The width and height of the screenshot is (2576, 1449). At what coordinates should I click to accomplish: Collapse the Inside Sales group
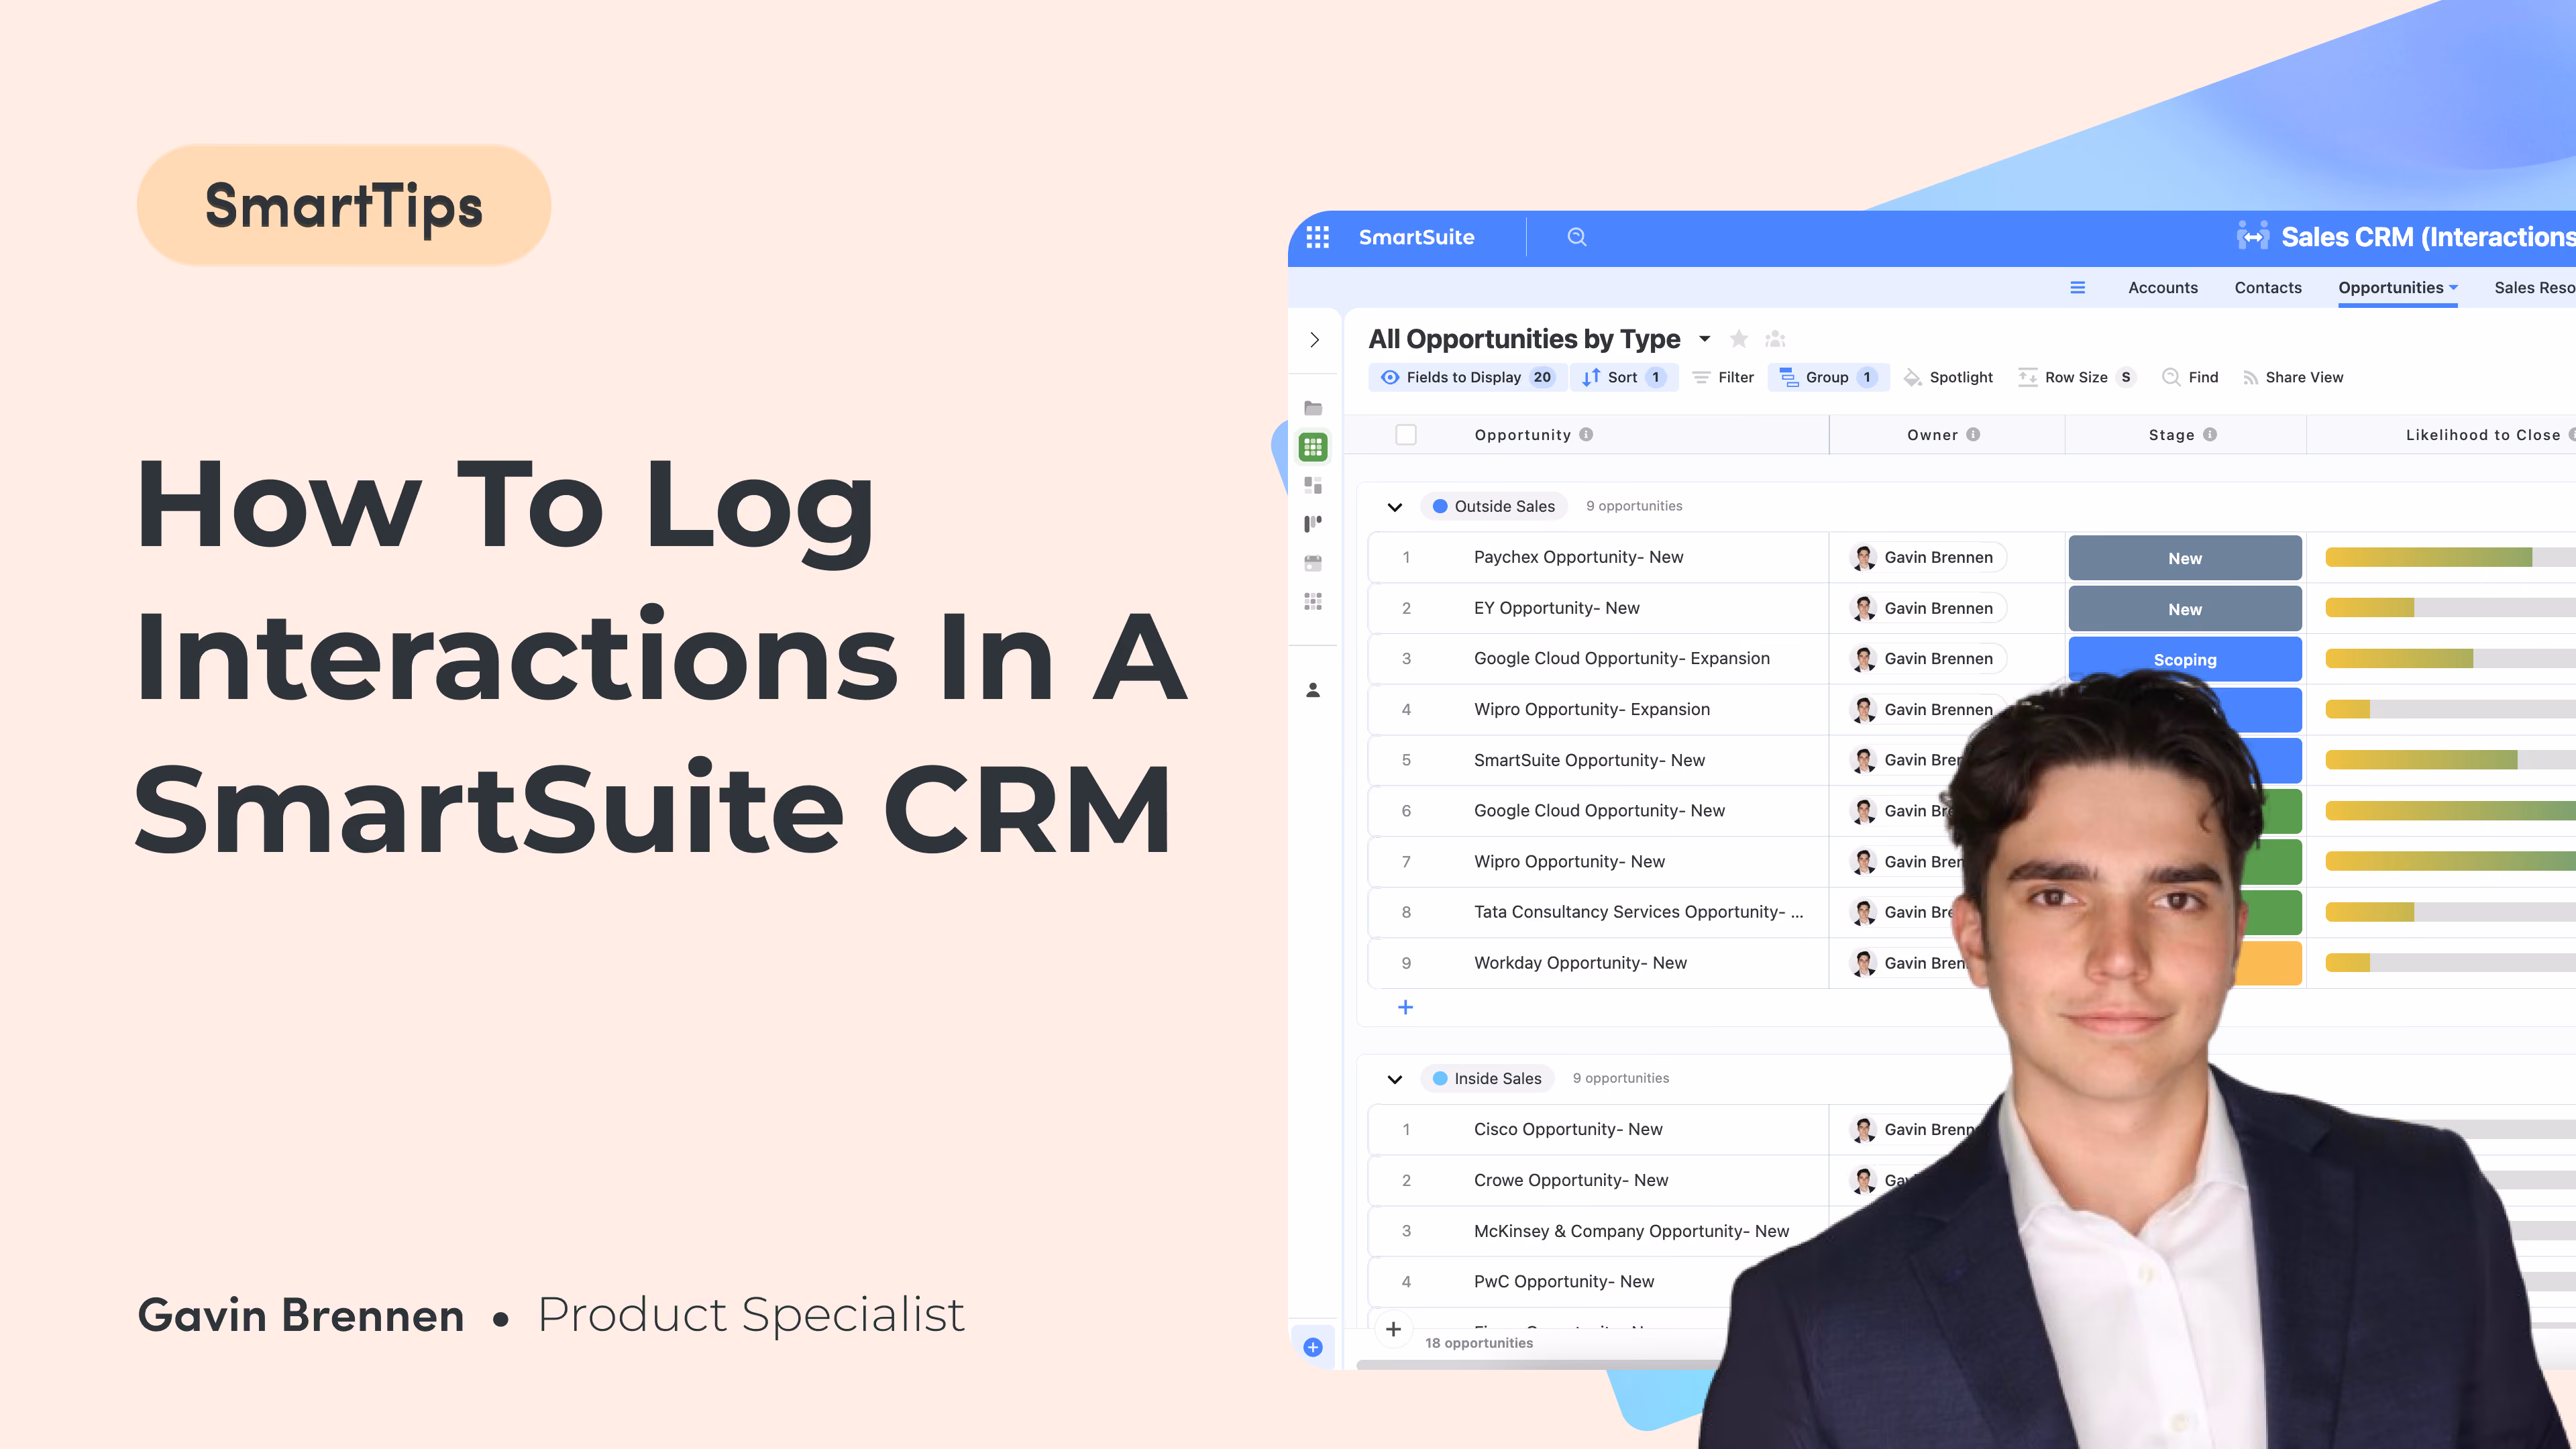pos(1395,1079)
